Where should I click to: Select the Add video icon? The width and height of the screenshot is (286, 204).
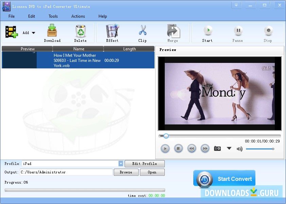tap(11, 31)
